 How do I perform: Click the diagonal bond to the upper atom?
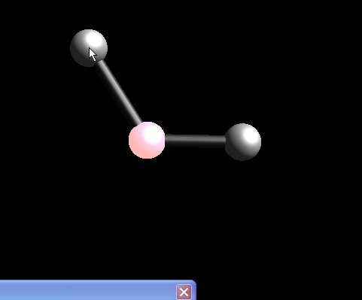point(118,92)
